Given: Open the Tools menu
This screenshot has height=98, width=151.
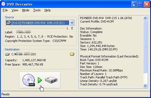Looking at the screenshot, I should click(37, 10).
